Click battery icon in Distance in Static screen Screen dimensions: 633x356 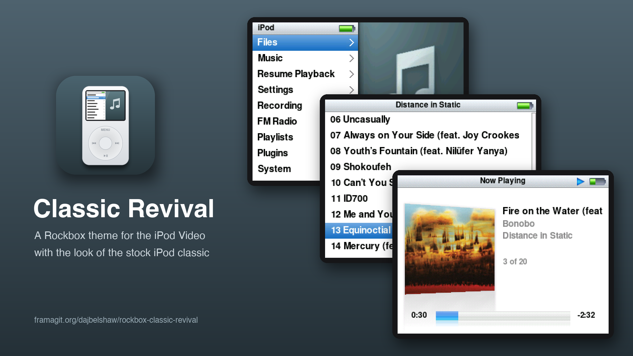coord(525,106)
